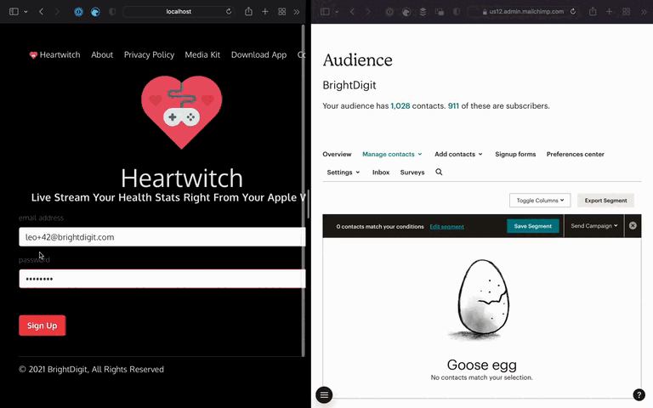Click the 1,028 contacts count link
653x408 pixels.
(400, 106)
